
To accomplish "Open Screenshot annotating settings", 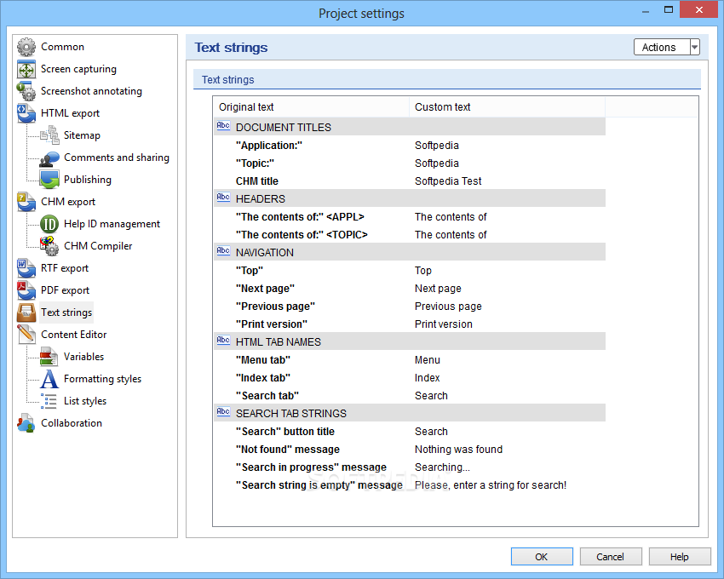I will (91, 91).
